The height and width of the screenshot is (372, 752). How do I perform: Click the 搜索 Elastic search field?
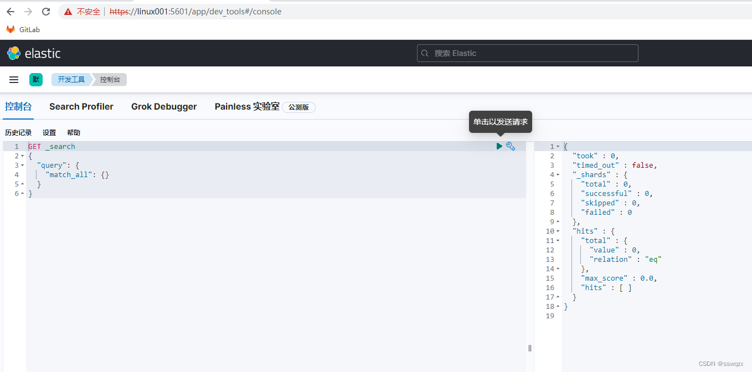[527, 53]
